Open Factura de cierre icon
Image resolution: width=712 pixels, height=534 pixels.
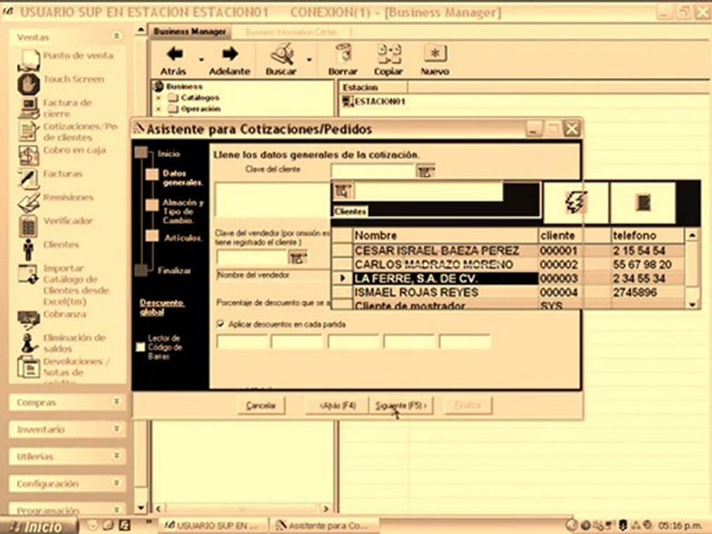coord(29,108)
